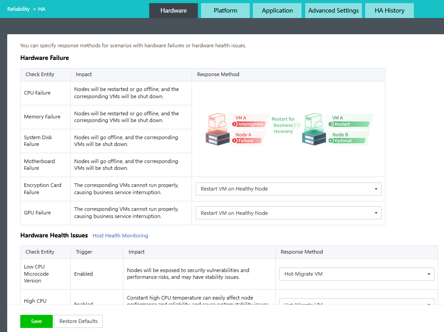Click the Restore Defaults button
Image resolution: width=444 pixels, height=332 pixels.
78,321
